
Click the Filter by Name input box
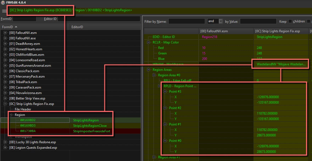[x=187, y=21]
